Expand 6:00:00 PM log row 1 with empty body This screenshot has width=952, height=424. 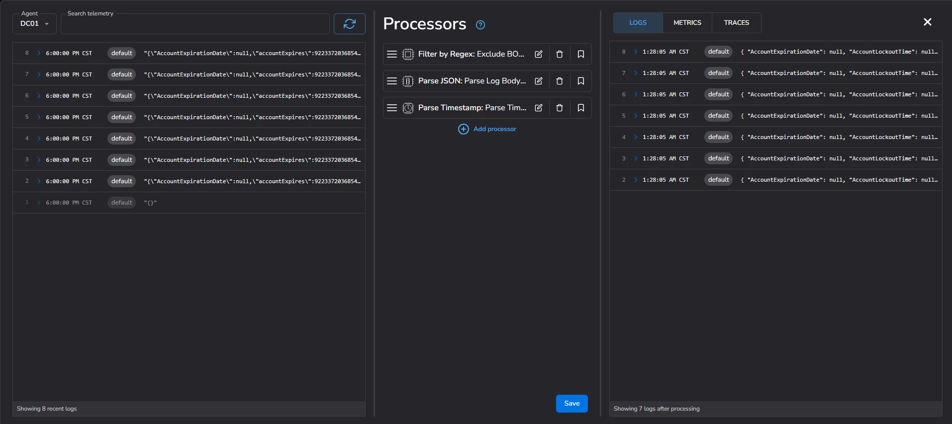tap(38, 203)
